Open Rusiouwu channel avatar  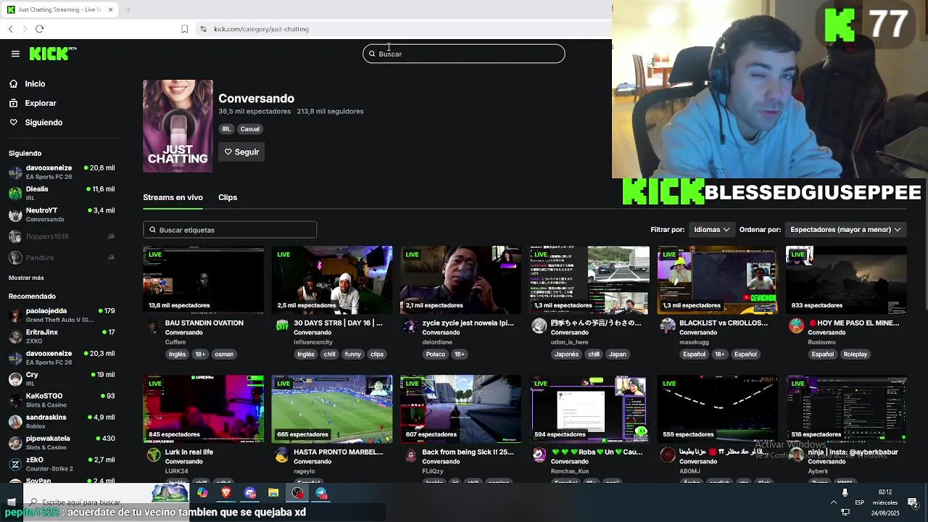coord(796,326)
